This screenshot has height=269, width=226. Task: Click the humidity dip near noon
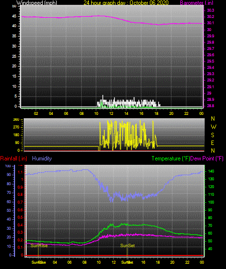tap(112, 200)
